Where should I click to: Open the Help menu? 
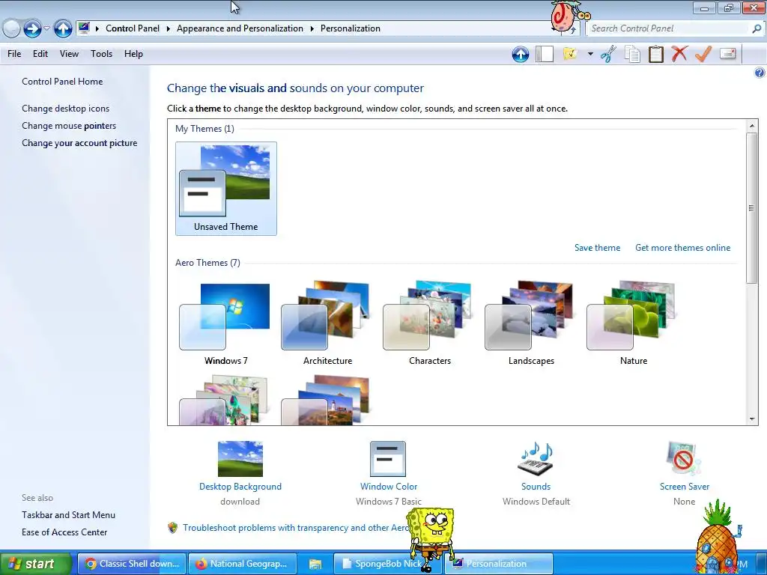[x=133, y=54]
